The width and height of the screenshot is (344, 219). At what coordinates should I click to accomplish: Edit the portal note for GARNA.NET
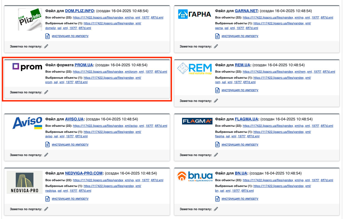tap(216, 46)
